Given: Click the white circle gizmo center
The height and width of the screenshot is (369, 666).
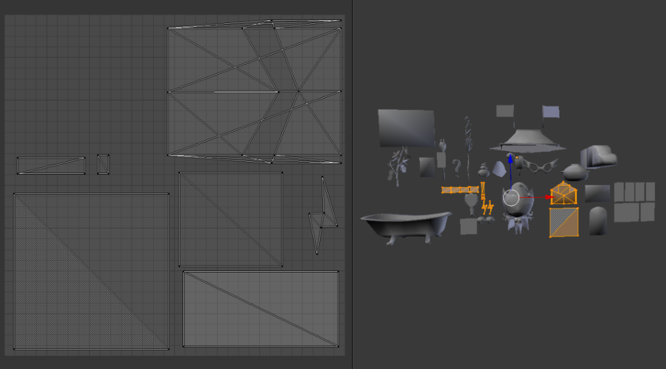Looking at the screenshot, I should (x=511, y=198).
